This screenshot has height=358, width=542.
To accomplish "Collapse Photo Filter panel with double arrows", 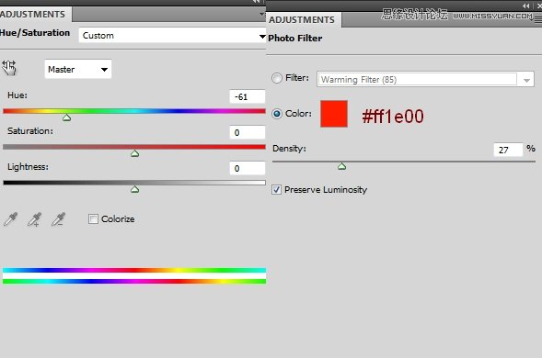I will (526, 6).
